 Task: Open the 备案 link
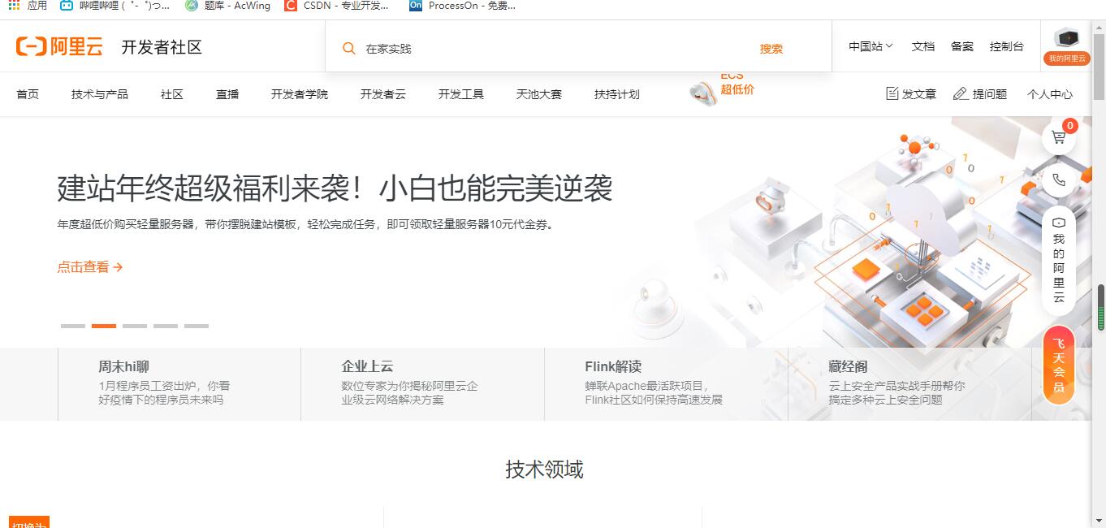click(x=962, y=46)
